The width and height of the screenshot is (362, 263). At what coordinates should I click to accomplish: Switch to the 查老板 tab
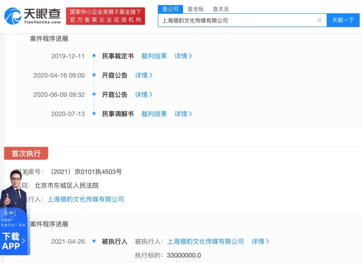tap(195, 9)
